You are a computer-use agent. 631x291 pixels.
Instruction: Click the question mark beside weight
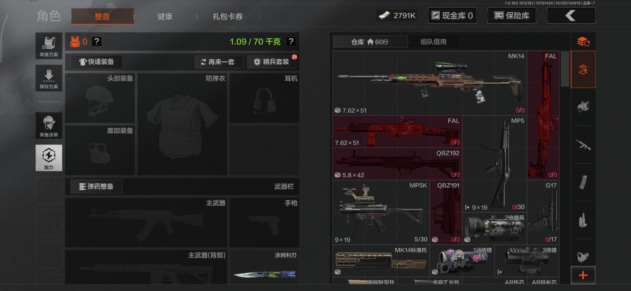(x=291, y=41)
